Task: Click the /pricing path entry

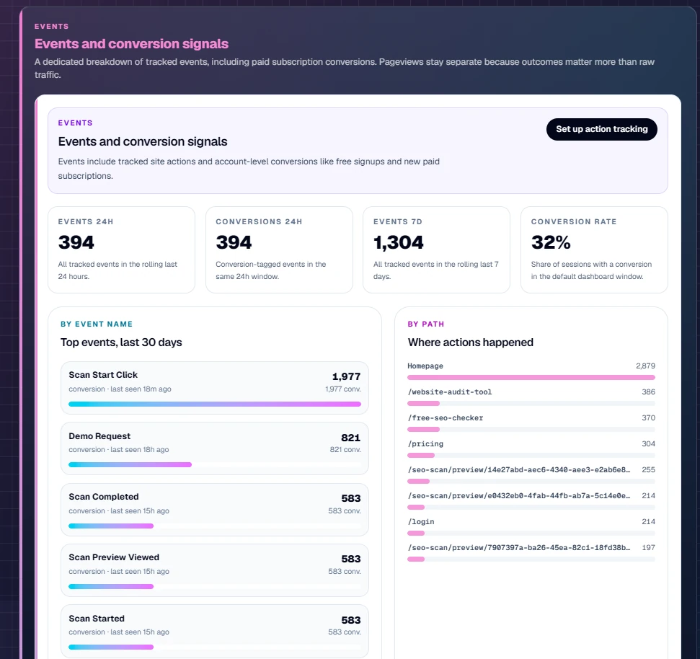Action: tap(425, 444)
